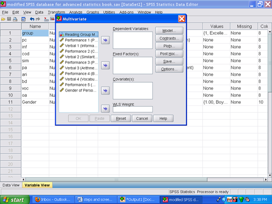Switch to the Data View tab
Image resolution: width=272 pixels, height=204 pixels.
pos(11,185)
